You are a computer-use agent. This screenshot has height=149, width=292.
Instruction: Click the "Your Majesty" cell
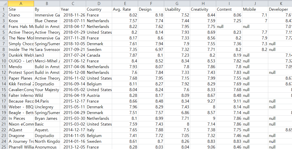[47, 90]
